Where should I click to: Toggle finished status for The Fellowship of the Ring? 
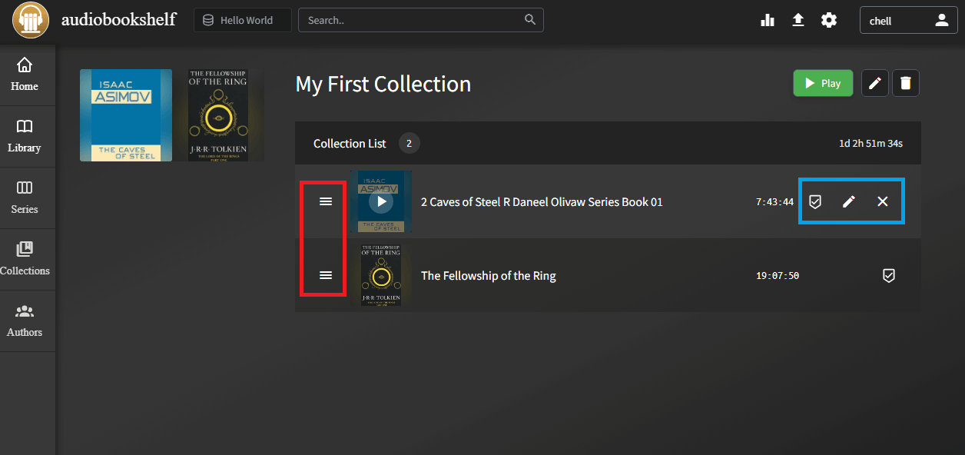[x=888, y=275]
